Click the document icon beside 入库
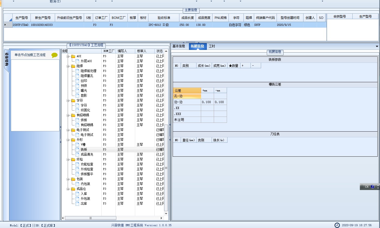Image resolution: width=380 pixels, height=228 pixels. pyautogui.click(x=77, y=194)
